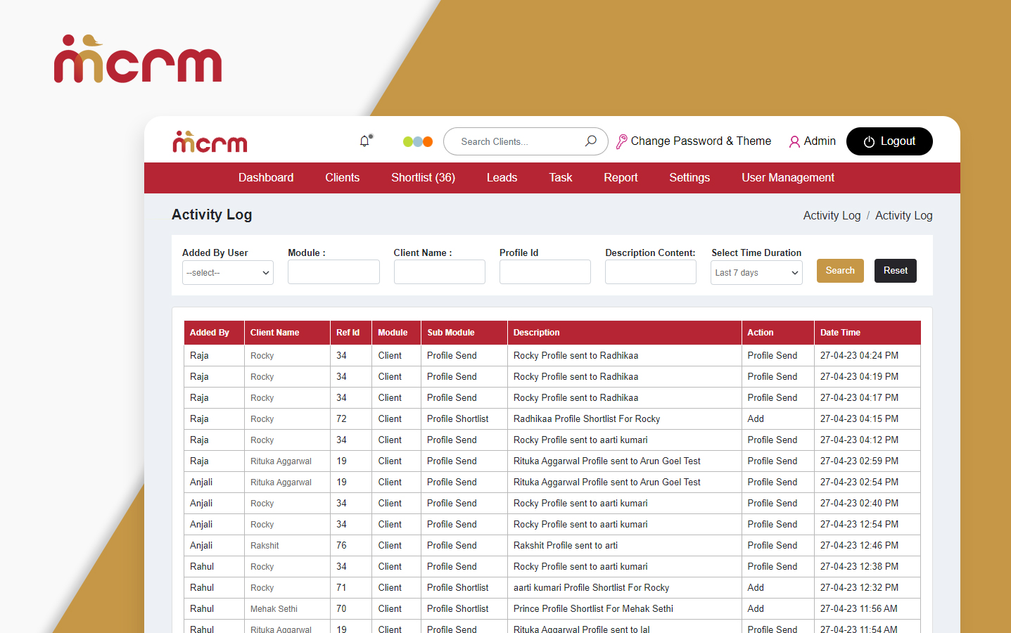Screen dimensions: 1011x633
Task: Open the User Management menu
Action: click(788, 177)
